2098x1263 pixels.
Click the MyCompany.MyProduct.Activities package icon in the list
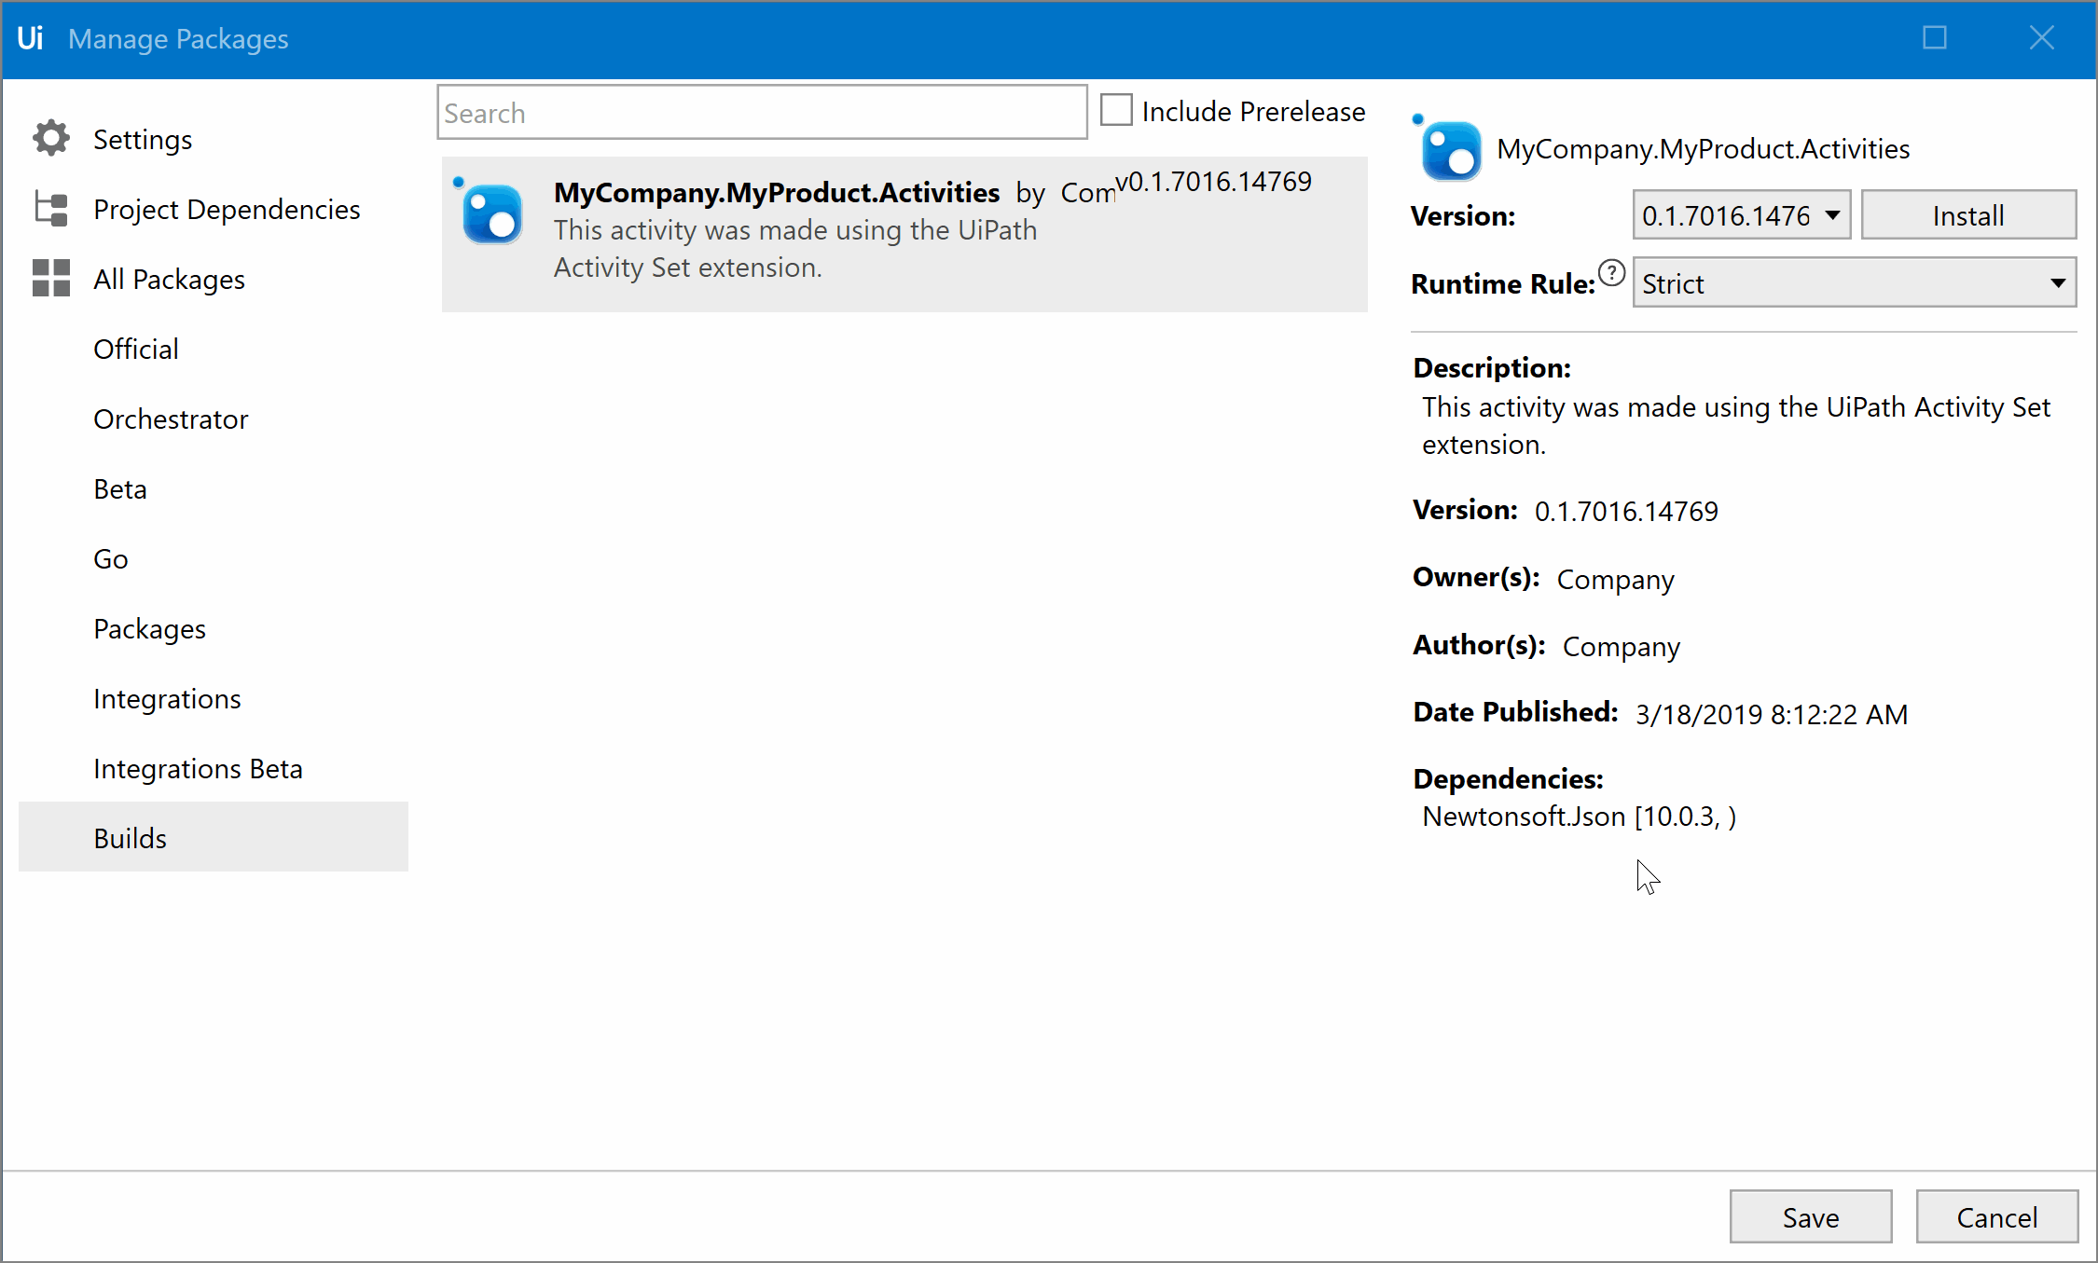(491, 214)
